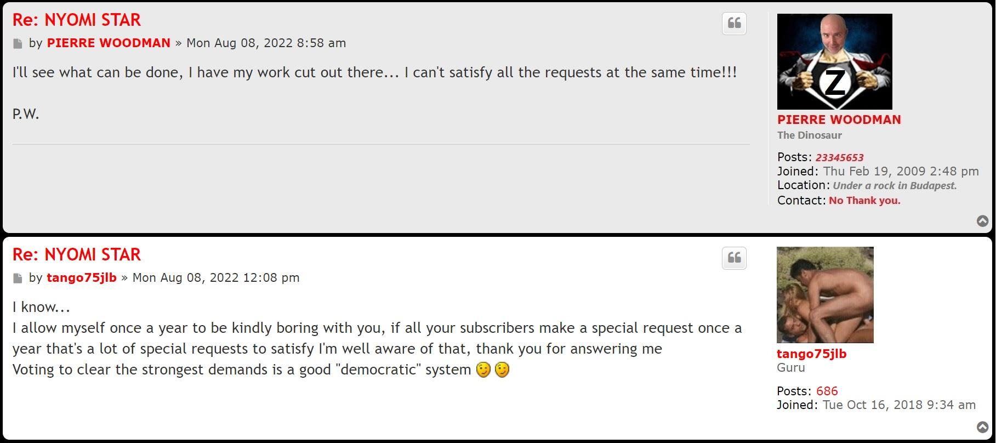
Task: Click the 'The Dinosaur' rank label
Action: click(809, 135)
